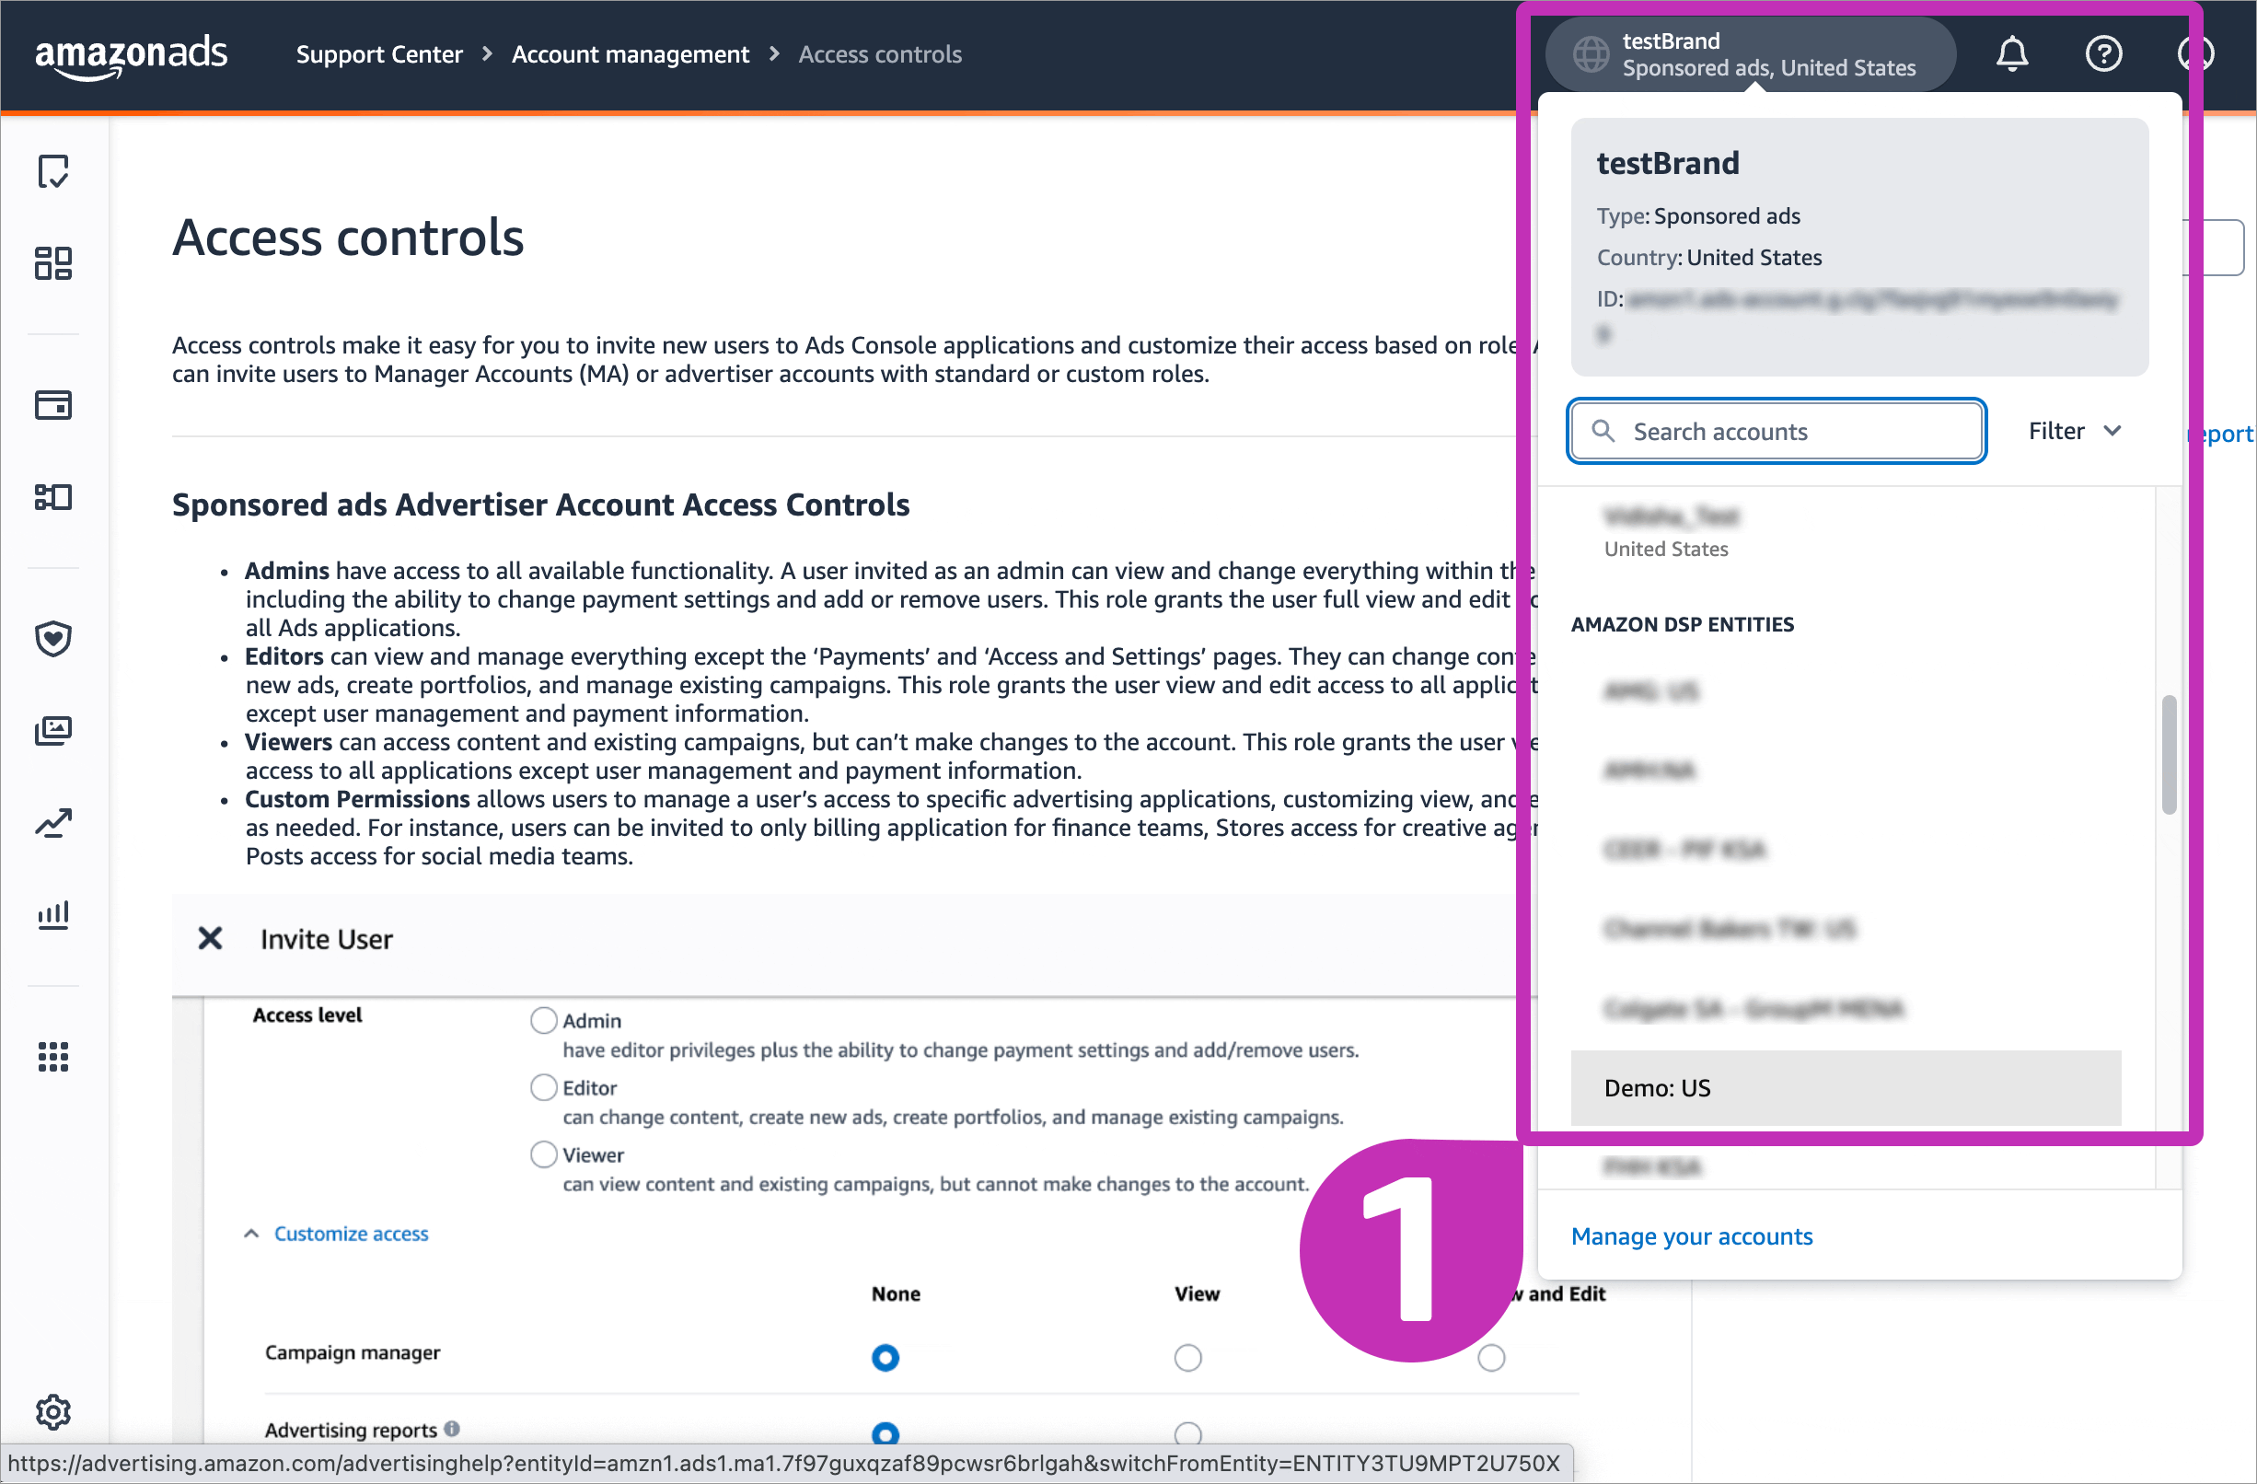
Task: Click the Search accounts field
Action: pos(1777,432)
